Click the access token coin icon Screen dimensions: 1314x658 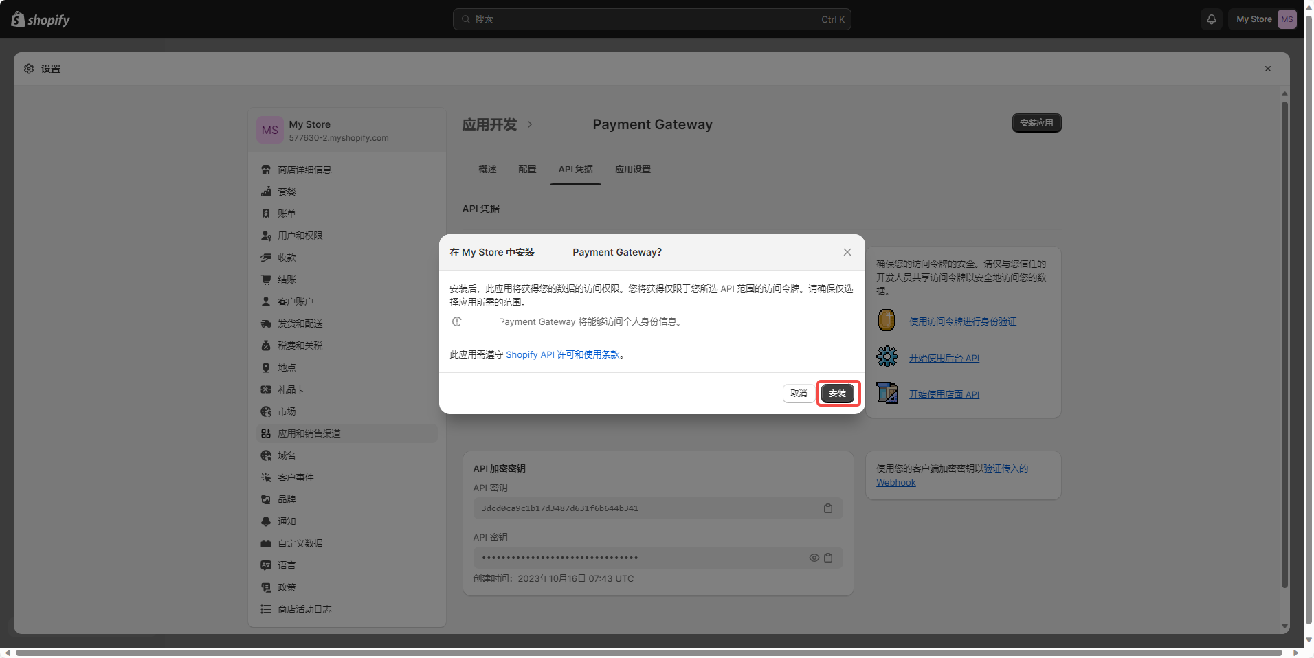(x=887, y=320)
